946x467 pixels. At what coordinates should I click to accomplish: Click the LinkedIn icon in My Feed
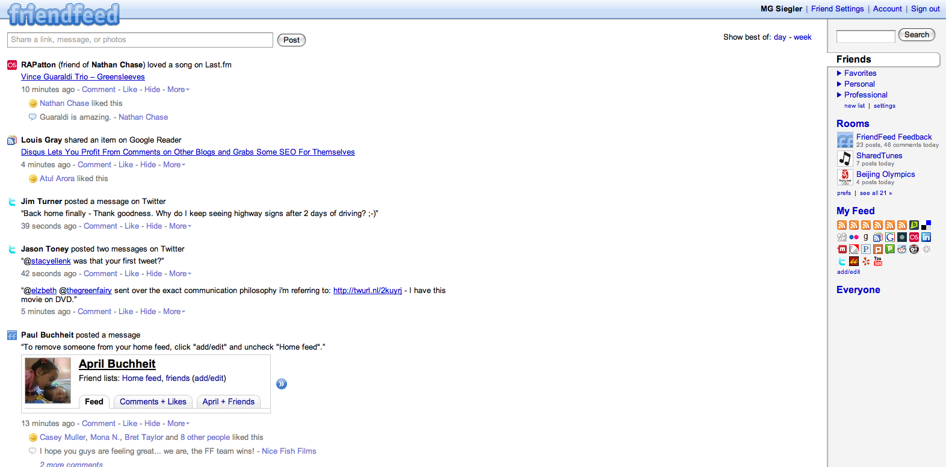926,237
